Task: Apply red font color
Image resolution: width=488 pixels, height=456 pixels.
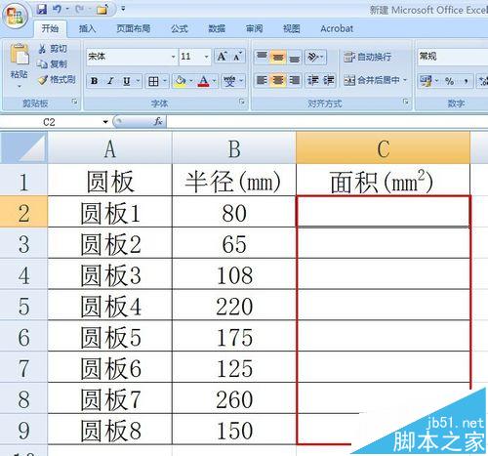Action: click(x=204, y=81)
